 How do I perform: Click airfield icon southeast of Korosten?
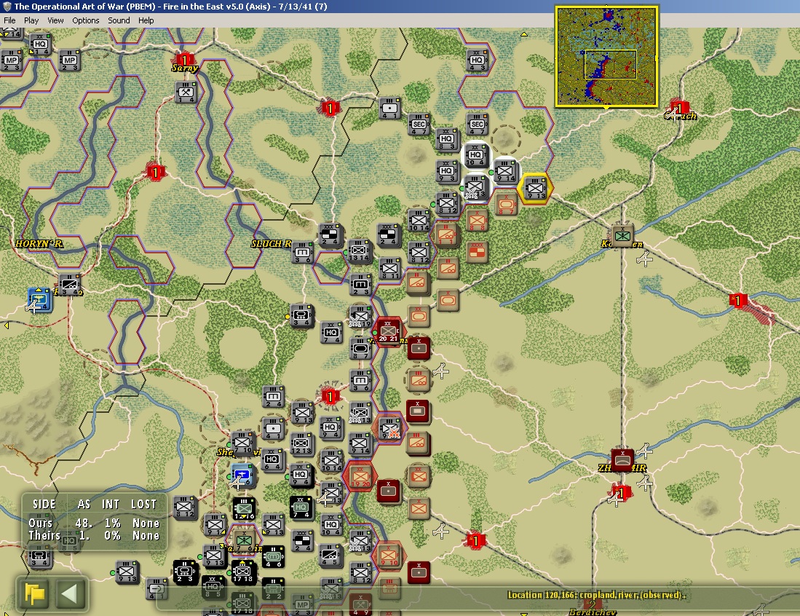coord(645,259)
